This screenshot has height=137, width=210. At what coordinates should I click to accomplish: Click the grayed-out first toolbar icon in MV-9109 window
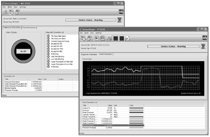[x=5, y=12]
